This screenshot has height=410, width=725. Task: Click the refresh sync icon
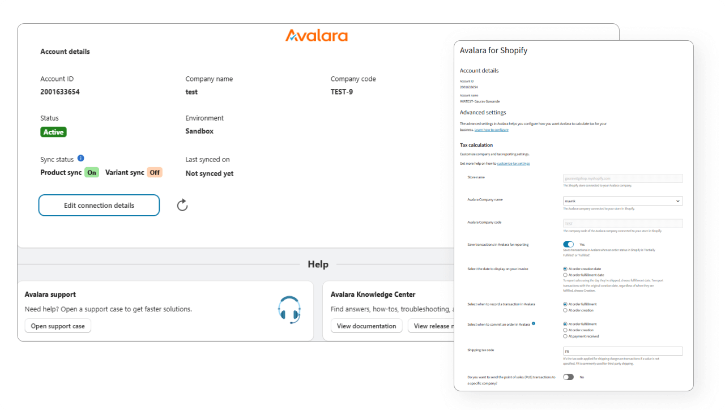(182, 205)
